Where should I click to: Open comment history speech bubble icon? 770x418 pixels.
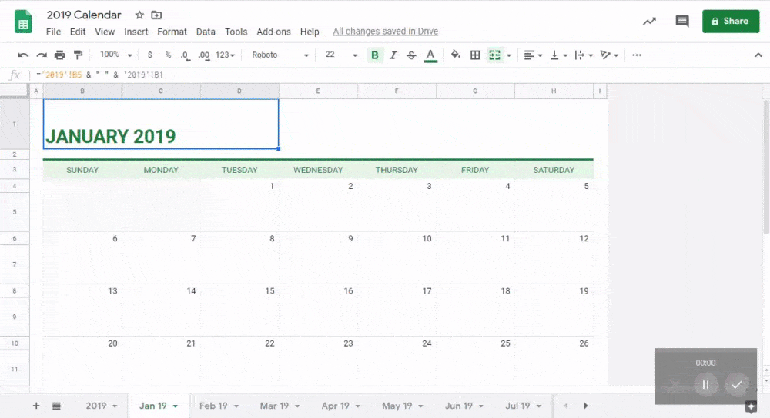coord(681,22)
